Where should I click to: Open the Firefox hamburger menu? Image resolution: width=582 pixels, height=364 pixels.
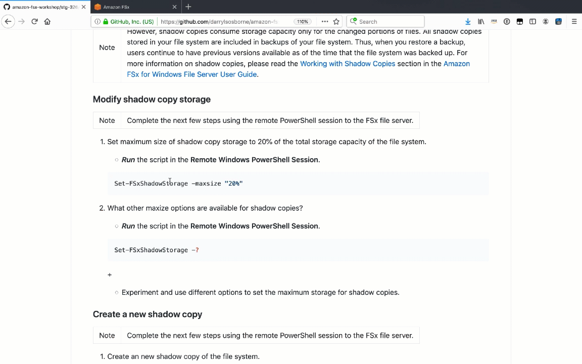(574, 22)
